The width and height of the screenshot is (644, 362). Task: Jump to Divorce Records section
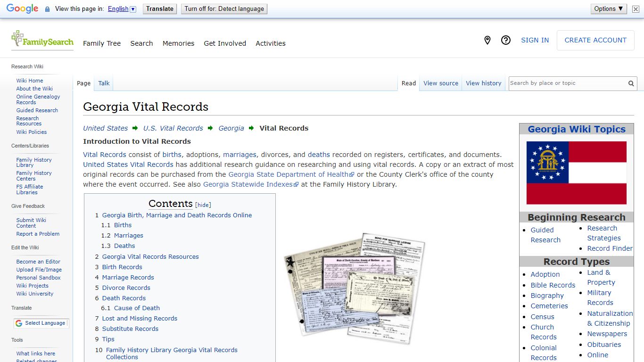pyautogui.click(x=126, y=288)
